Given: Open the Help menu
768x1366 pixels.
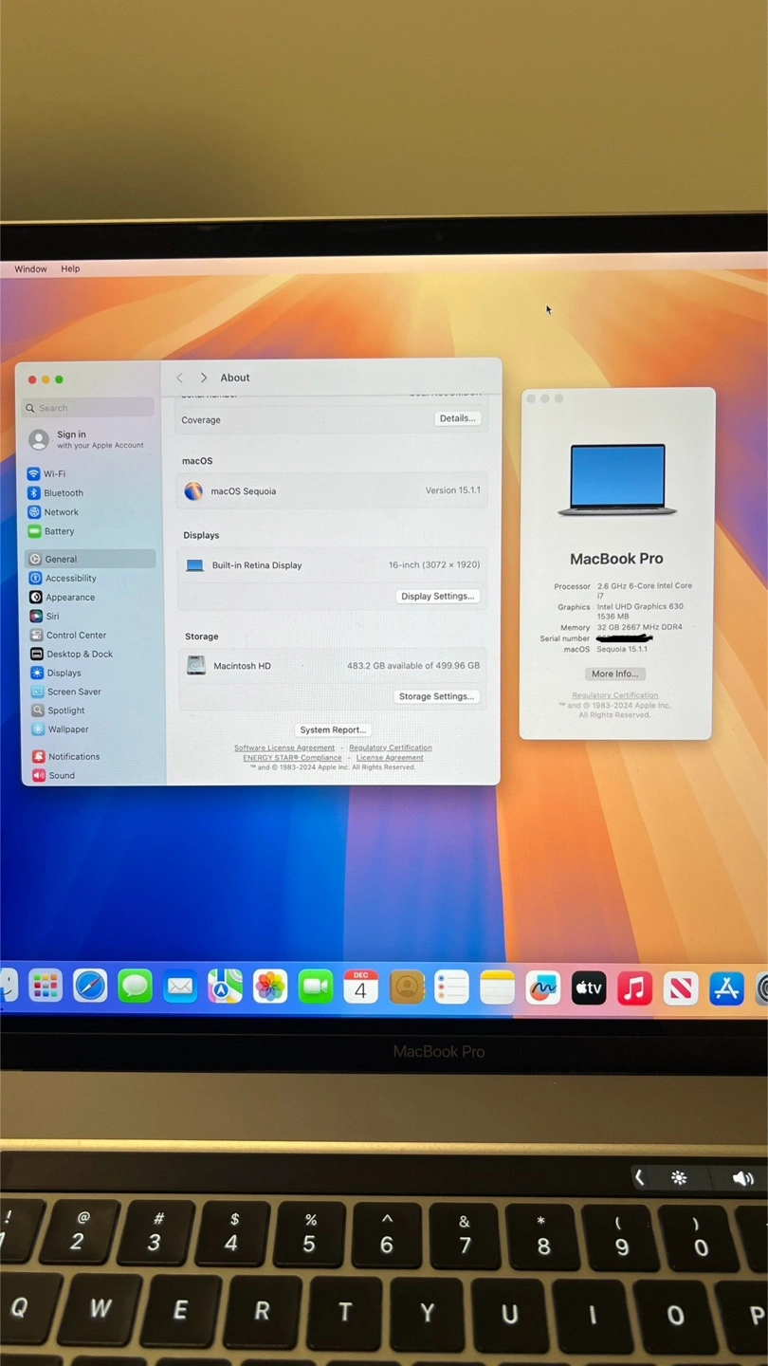Looking at the screenshot, I should 70,268.
